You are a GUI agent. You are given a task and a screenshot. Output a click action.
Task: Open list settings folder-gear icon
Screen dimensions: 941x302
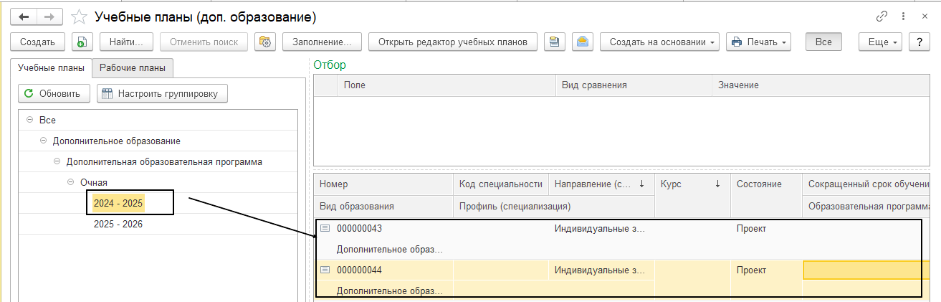266,42
